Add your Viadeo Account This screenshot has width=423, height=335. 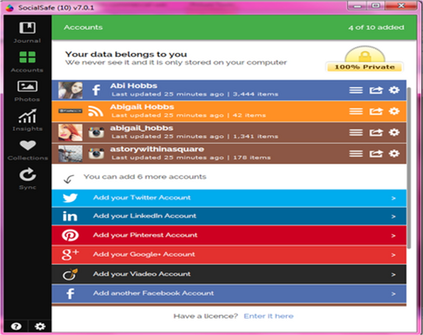coord(229,274)
